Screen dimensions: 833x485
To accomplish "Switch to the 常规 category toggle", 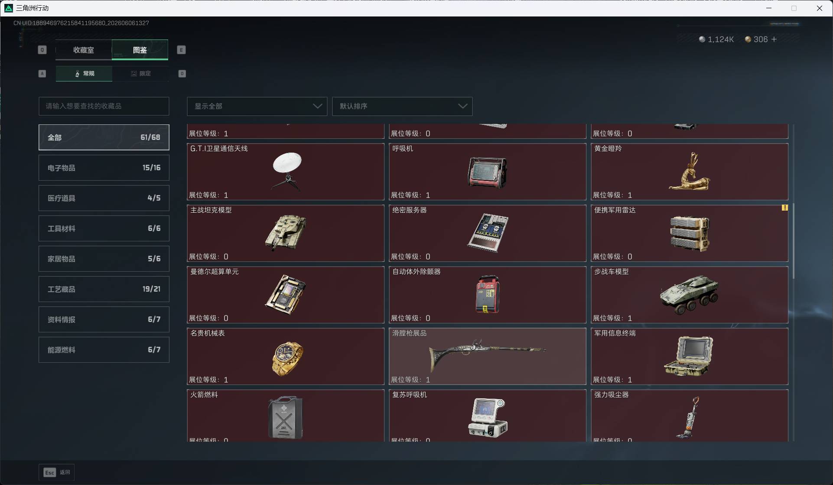I will [84, 74].
